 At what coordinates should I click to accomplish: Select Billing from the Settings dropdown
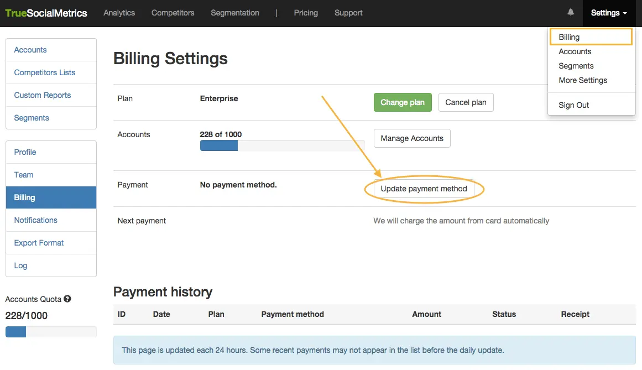click(569, 37)
